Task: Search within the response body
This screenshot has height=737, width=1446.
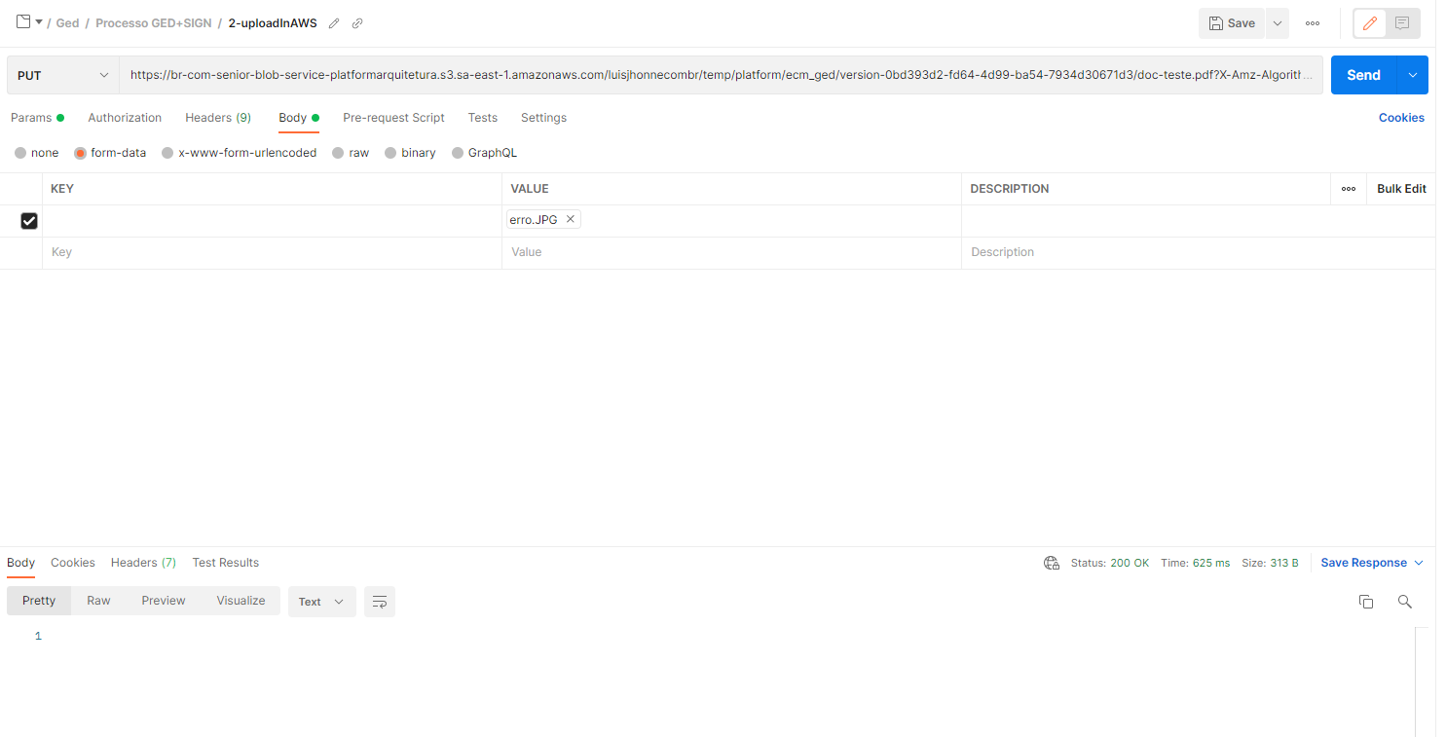Action: [1404, 602]
